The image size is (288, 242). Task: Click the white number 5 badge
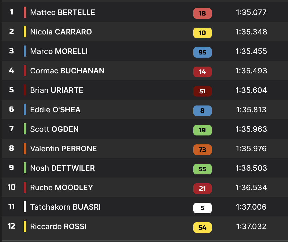[x=202, y=208]
